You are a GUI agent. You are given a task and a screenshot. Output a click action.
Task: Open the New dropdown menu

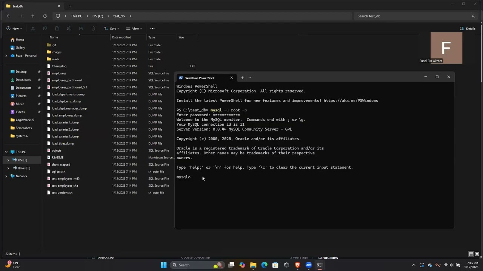14,29
